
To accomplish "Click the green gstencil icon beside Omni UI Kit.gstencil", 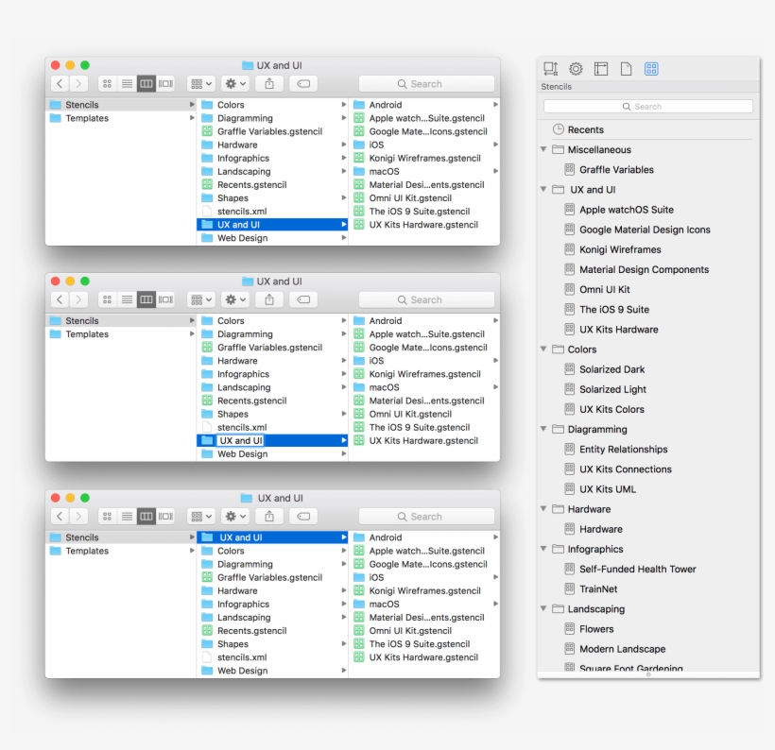I will [359, 198].
